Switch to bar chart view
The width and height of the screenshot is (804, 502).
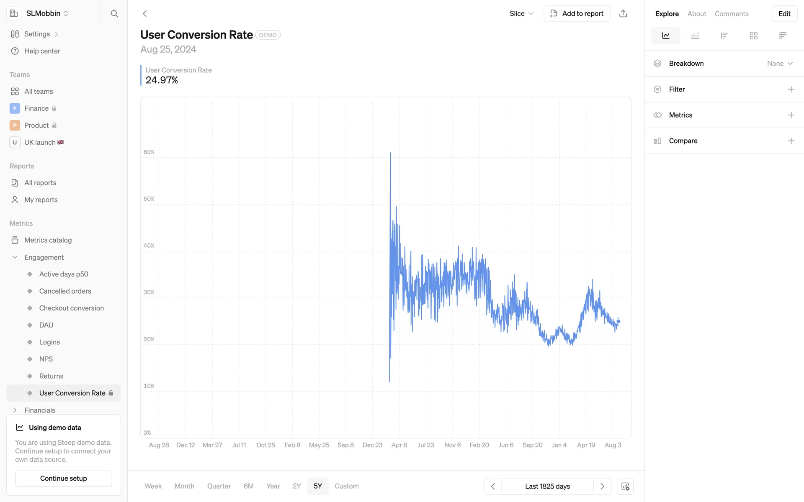(695, 36)
